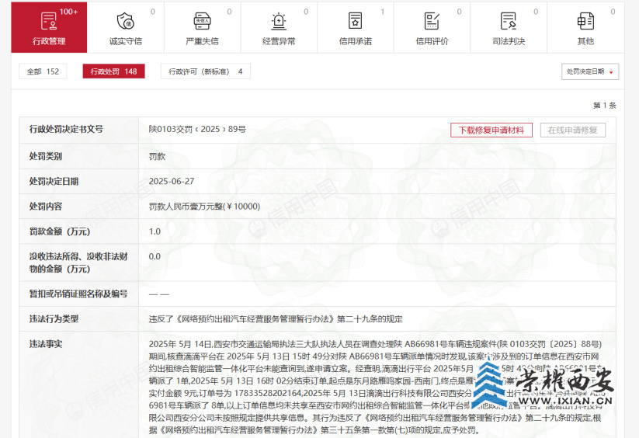639x438 pixels.
Task: Click the date 2025-06-27
Action: pyautogui.click(x=172, y=181)
